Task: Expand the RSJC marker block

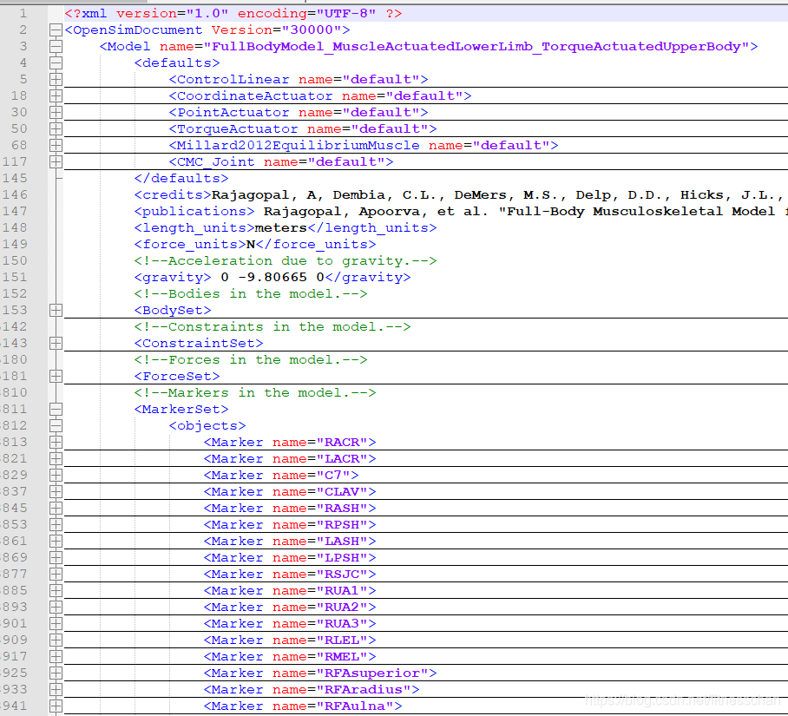Action: pyautogui.click(x=56, y=575)
